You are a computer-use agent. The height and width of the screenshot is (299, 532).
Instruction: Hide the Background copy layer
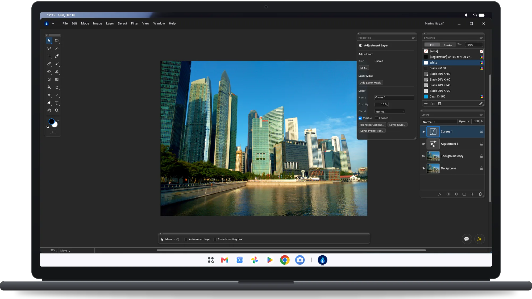pos(423,156)
